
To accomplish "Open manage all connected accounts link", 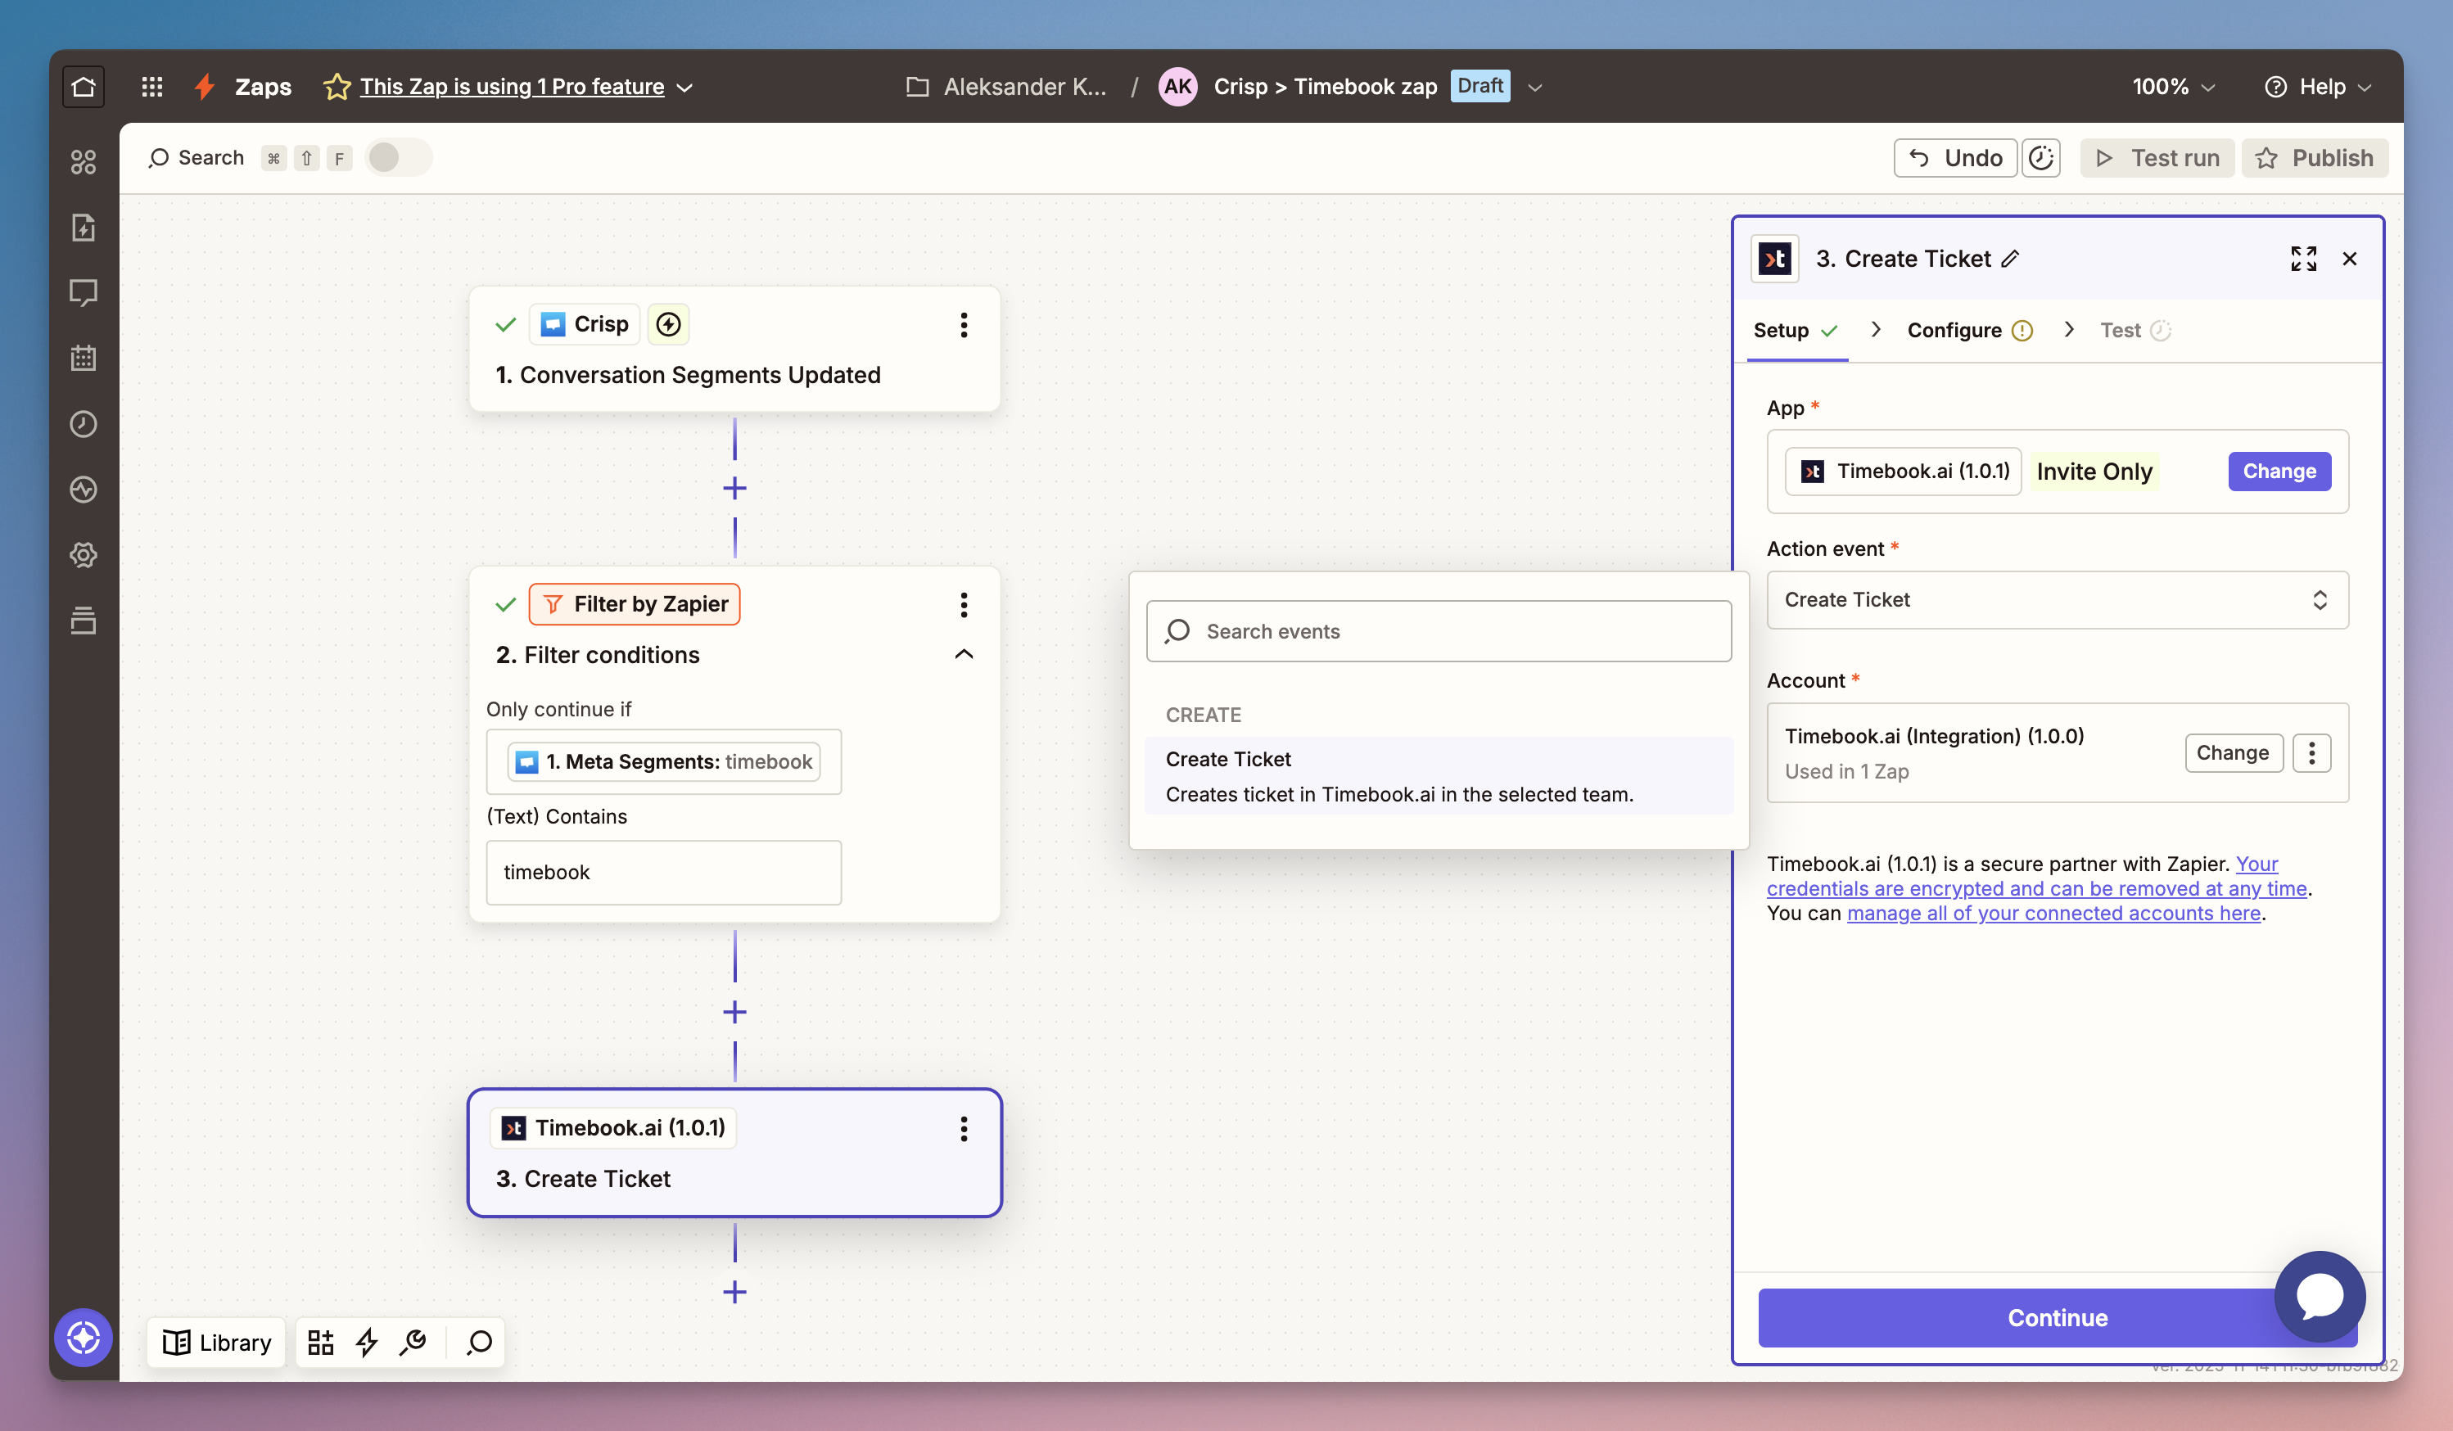I will (2053, 913).
